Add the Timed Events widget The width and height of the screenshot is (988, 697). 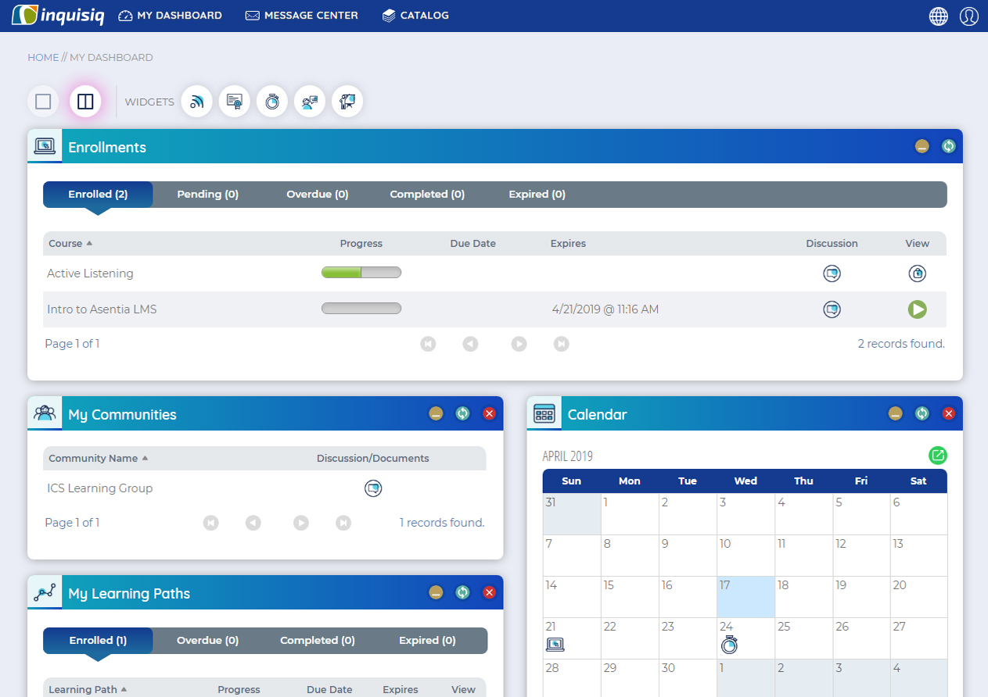pyautogui.click(x=271, y=101)
